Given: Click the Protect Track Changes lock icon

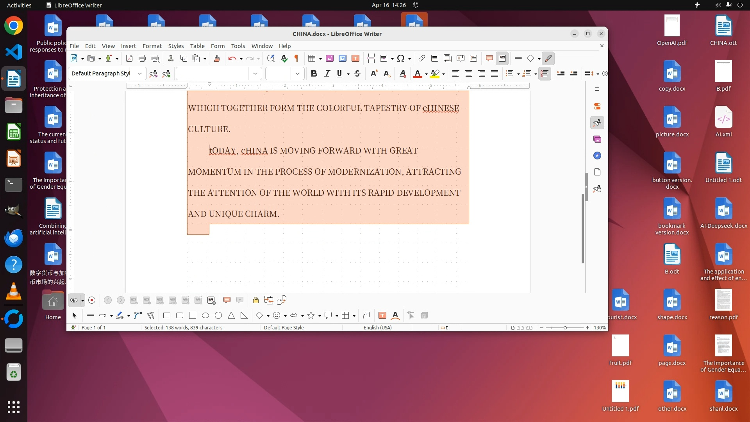Looking at the screenshot, I should pos(255,300).
